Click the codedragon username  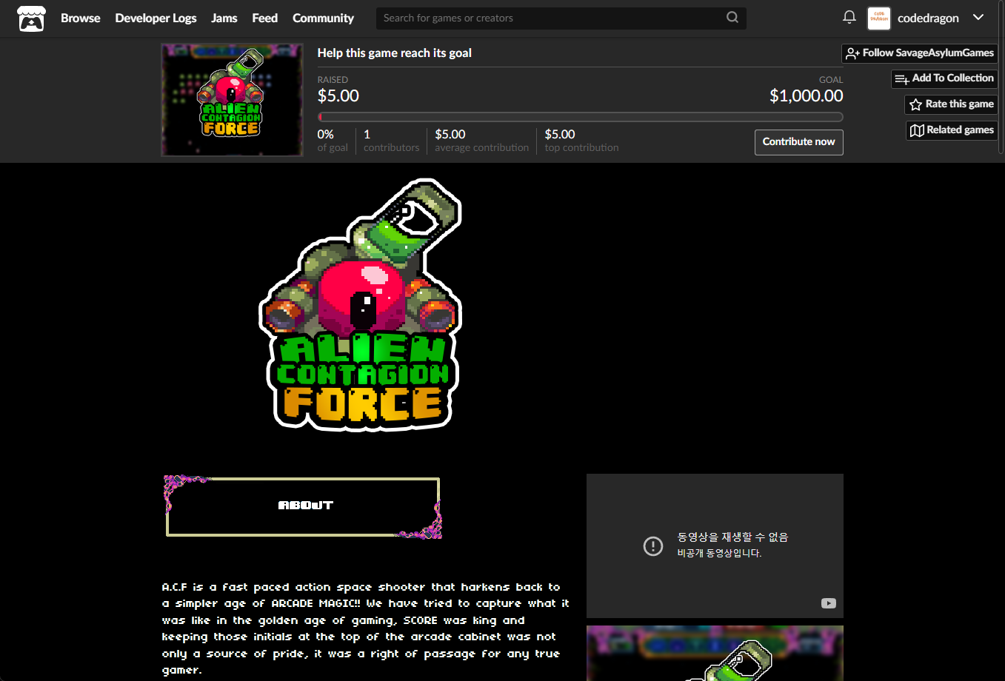point(928,18)
